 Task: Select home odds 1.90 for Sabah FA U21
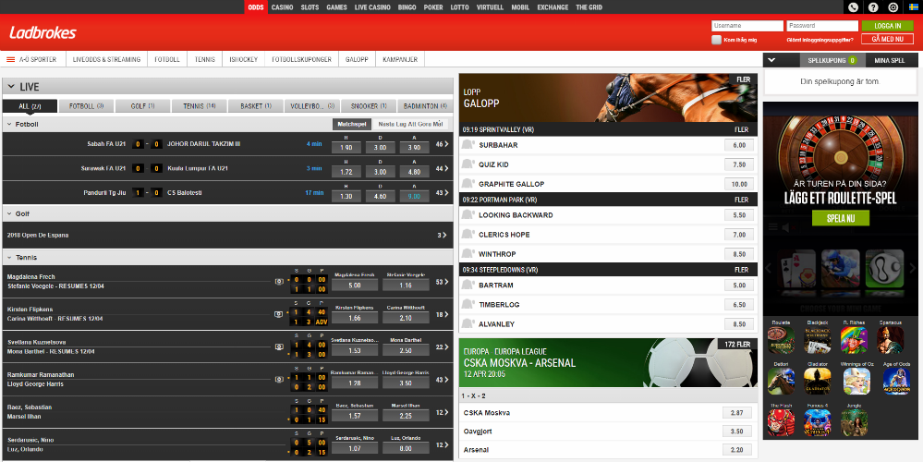(346, 147)
